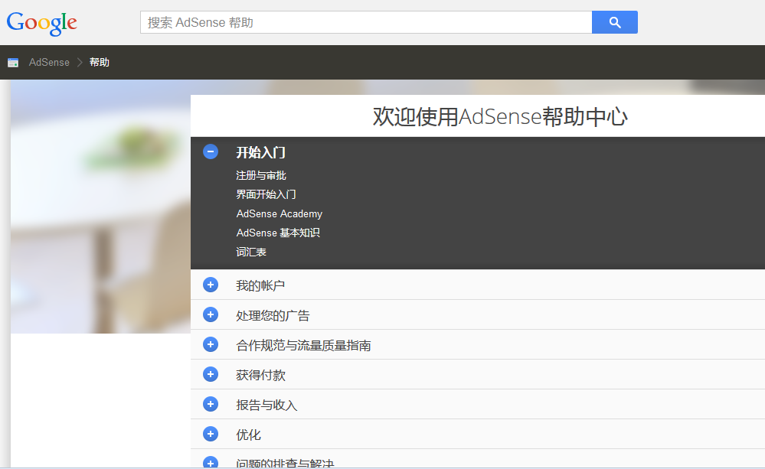Click the 报告与收入 section title

click(x=266, y=405)
